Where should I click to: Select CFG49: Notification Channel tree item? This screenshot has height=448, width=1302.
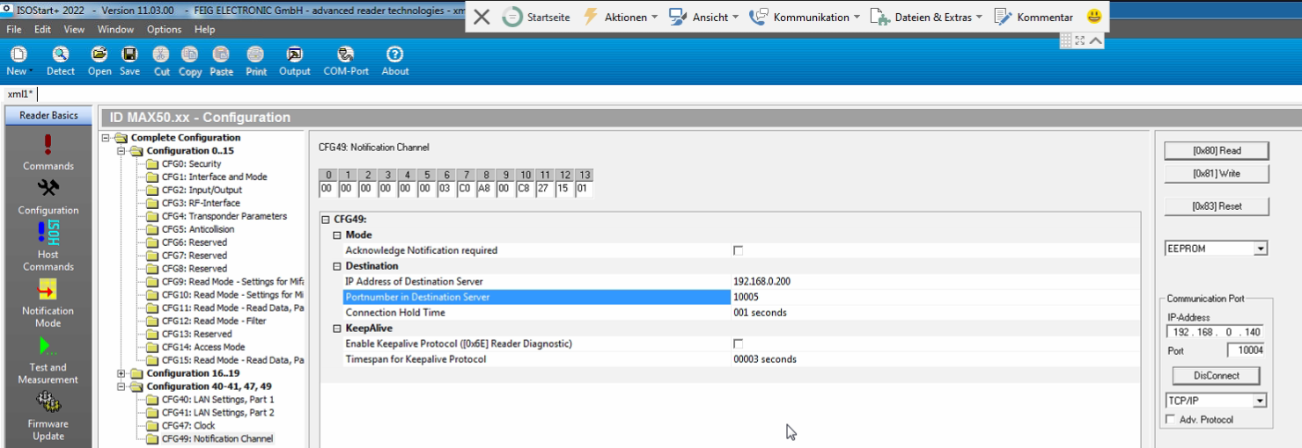coord(217,439)
